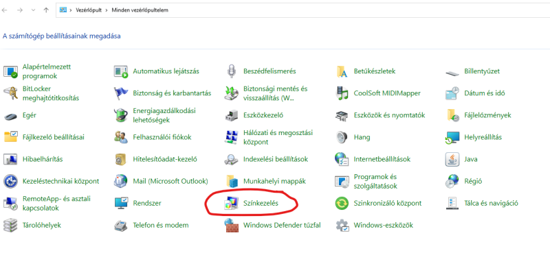
Task: Click the Programok és szolgáltatások icon
Action: coord(342,181)
